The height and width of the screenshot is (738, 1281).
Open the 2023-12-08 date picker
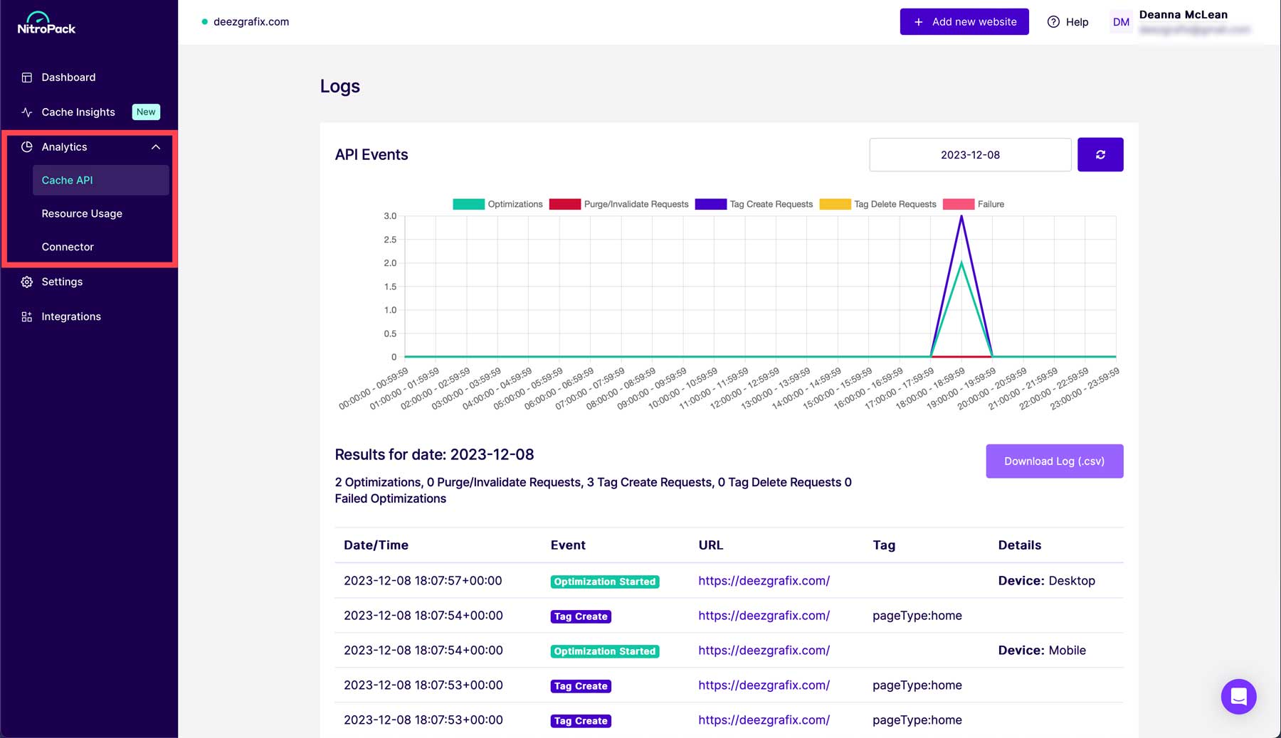click(969, 154)
